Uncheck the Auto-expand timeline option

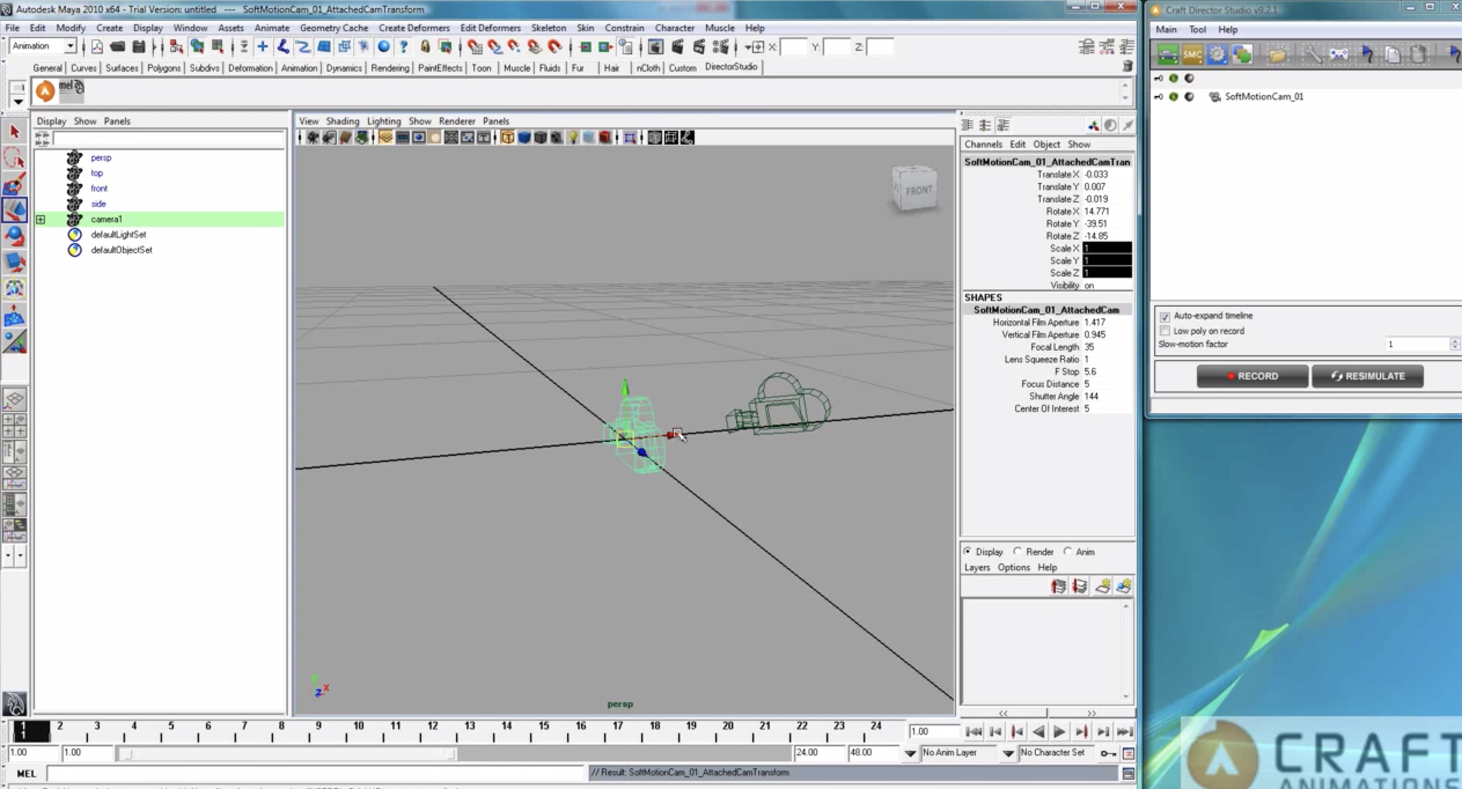click(x=1166, y=316)
